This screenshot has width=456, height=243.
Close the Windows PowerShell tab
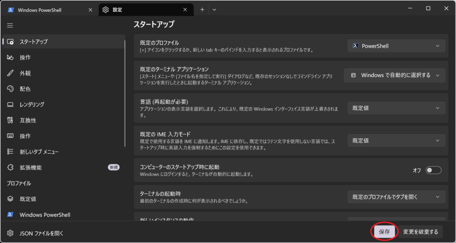(90, 10)
